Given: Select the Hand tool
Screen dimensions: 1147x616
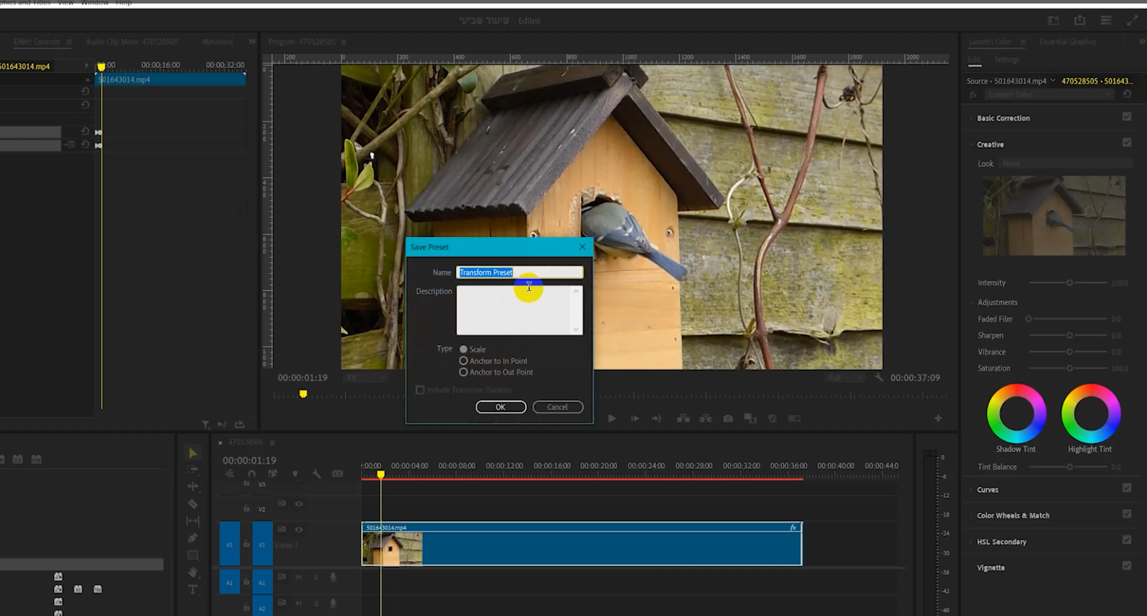Looking at the screenshot, I should (x=192, y=573).
